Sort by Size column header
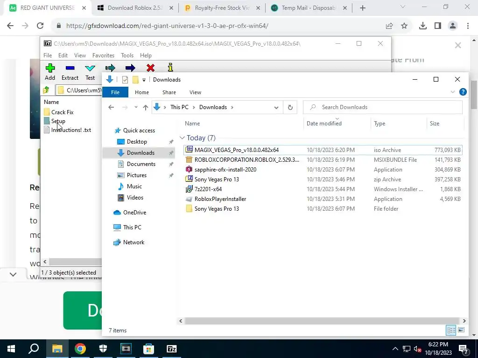Viewport: 478px width, 358px height. point(435,123)
